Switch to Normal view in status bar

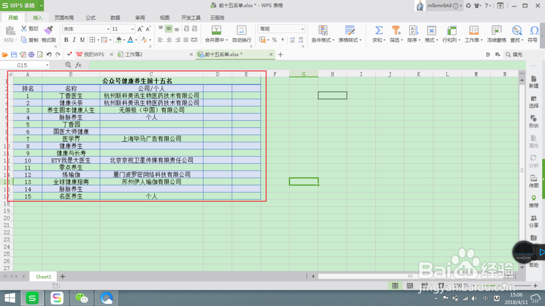tap(395, 285)
